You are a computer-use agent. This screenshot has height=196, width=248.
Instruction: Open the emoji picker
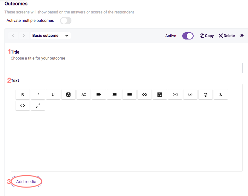[206, 95]
